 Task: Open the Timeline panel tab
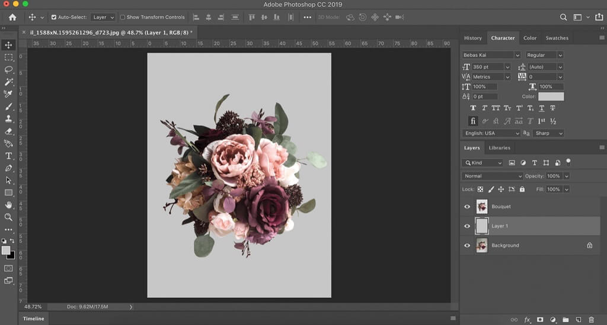pyautogui.click(x=33, y=318)
